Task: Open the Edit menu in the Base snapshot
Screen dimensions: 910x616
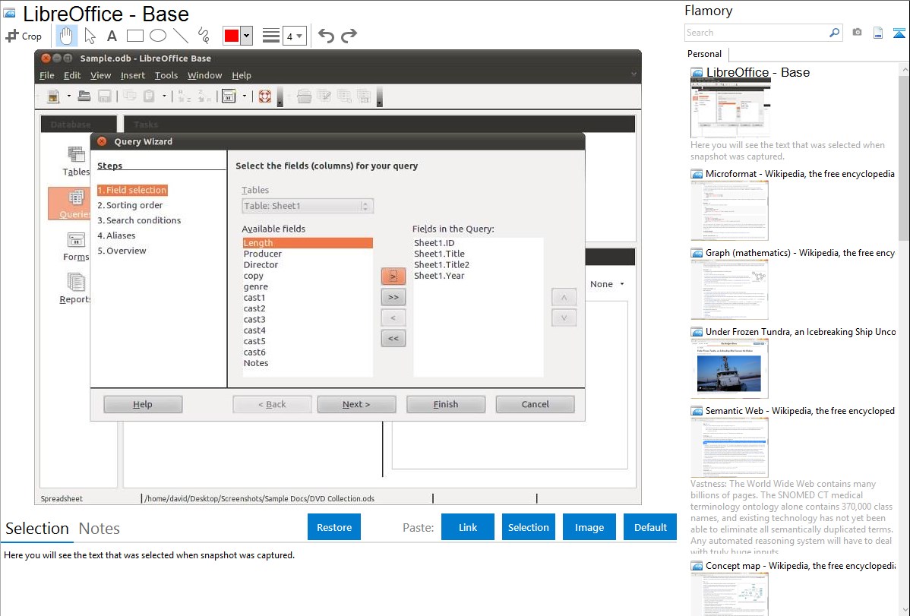Action: tap(72, 75)
